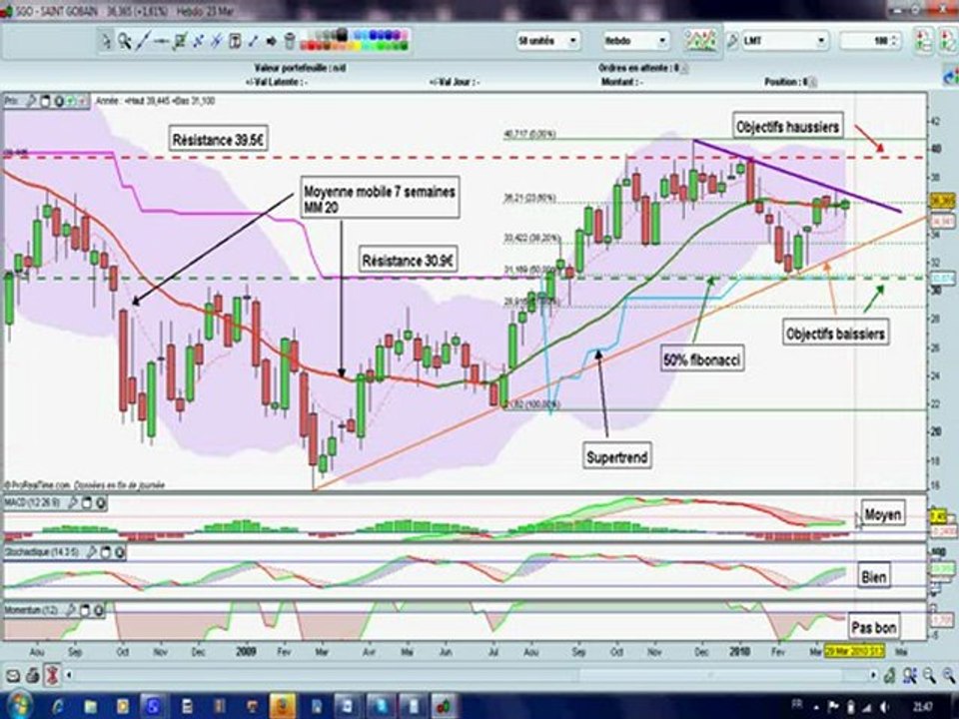Click the clipboard icon in MACD panel
The width and height of the screenshot is (959, 719).
click(86, 502)
